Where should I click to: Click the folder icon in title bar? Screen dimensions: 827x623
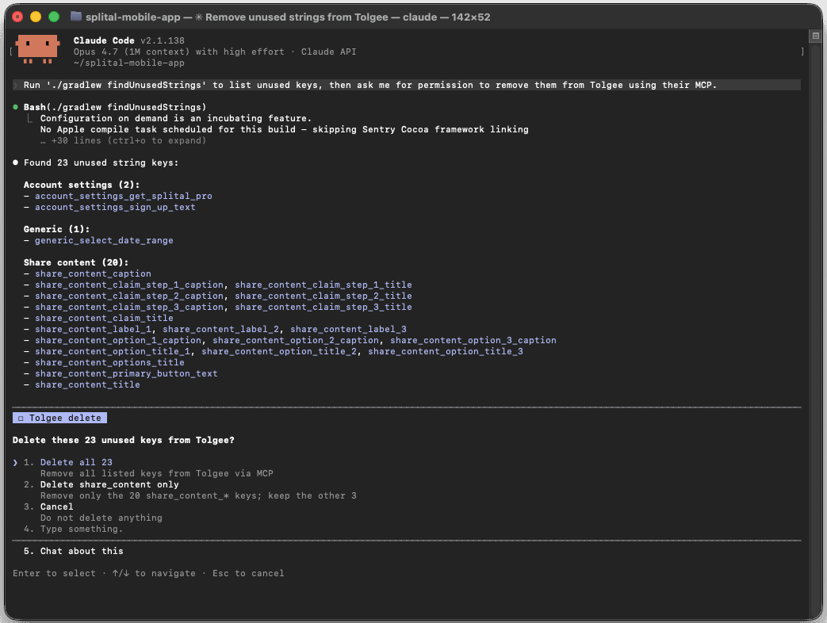click(76, 17)
